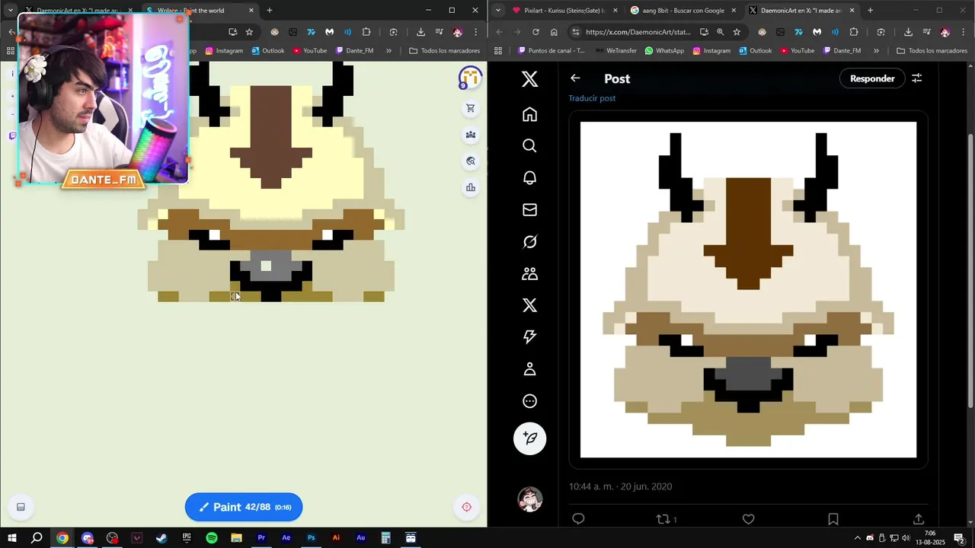The width and height of the screenshot is (975, 548).
Task: Click the Paint 42/88 button
Action: [x=244, y=507]
